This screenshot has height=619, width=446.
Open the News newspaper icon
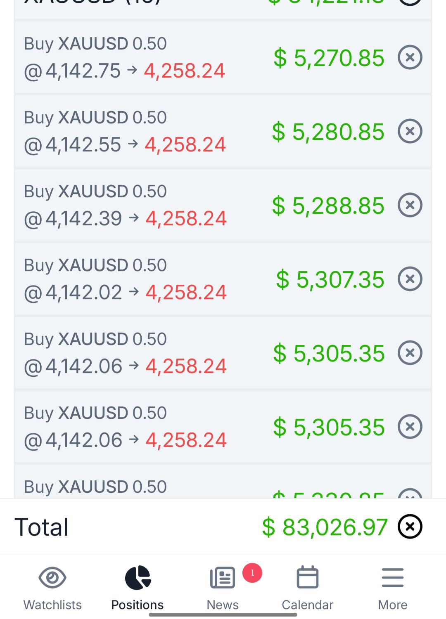click(x=223, y=577)
